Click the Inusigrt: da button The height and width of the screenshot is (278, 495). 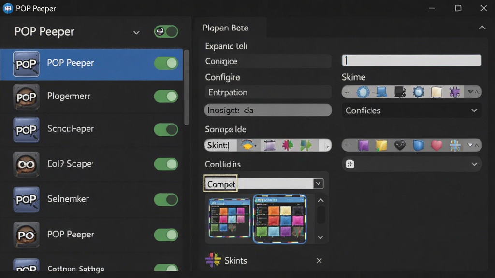(x=268, y=110)
